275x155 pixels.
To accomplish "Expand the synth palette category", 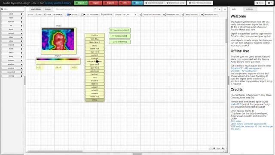I will (12, 49).
